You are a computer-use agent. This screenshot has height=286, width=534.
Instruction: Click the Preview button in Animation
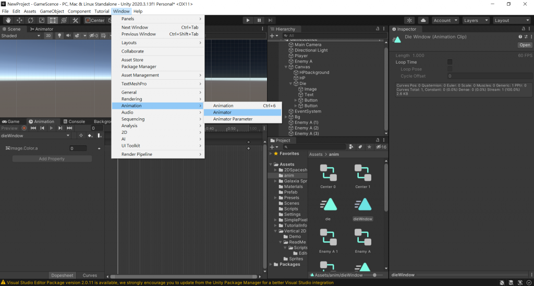(x=9, y=128)
